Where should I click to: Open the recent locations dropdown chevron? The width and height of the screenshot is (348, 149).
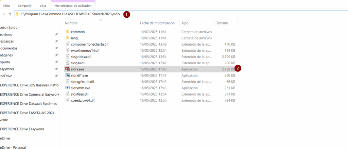pos(4,14)
